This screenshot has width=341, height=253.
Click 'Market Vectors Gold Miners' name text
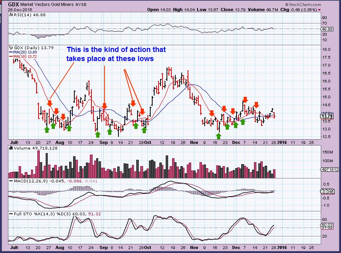pos(47,4)
